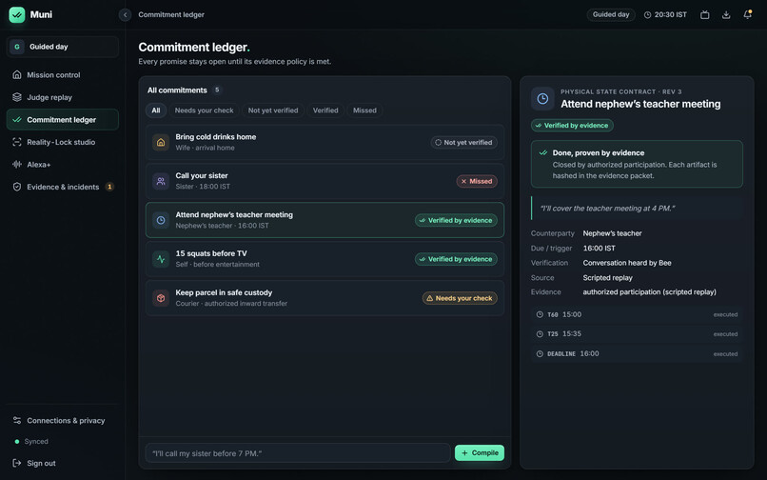Screen dimensions: 767x480
Task: Click the Compile button
Action: (x=480, y=453)
